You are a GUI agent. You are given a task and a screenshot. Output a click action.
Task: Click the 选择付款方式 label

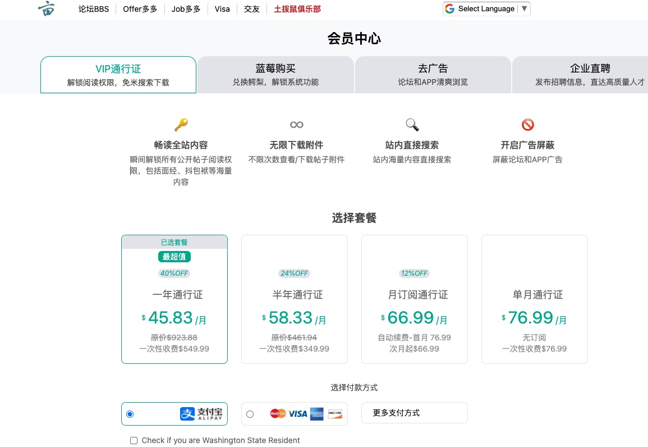(x=354, y=387)
